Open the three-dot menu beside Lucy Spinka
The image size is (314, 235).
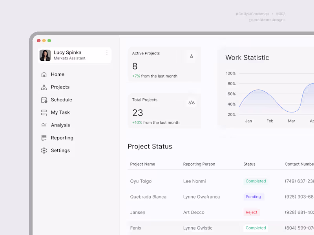coord(106,53)
